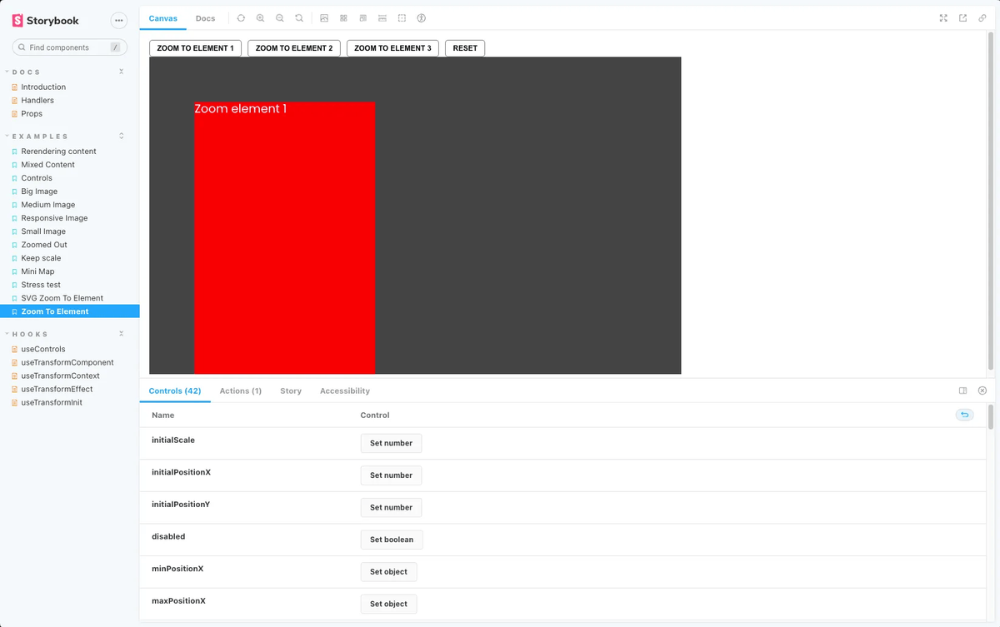Click the controls panel scrollbar thumb
Viewport: 1000px width, 627px height.
990,417
